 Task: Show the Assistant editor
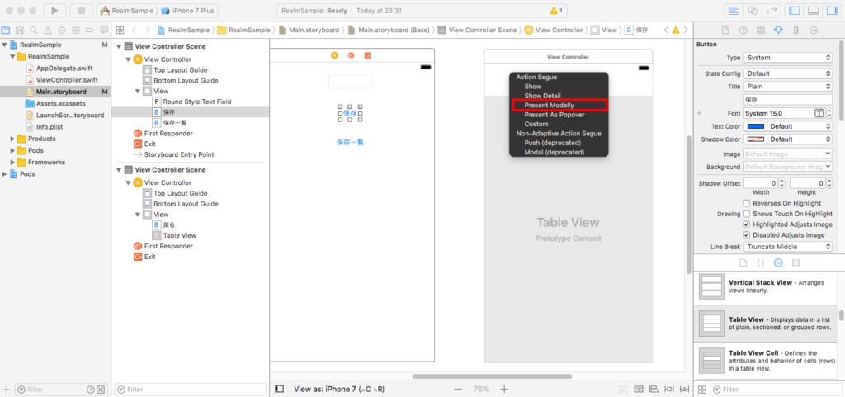click(x=753, y=10)
